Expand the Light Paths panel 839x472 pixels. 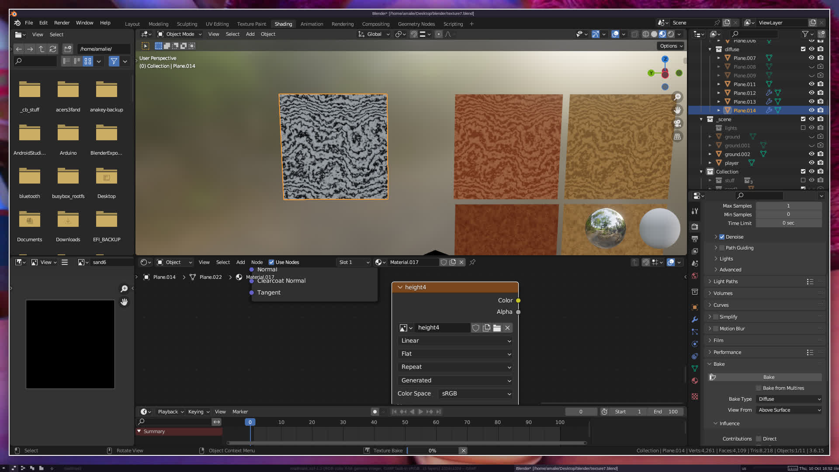725,281
